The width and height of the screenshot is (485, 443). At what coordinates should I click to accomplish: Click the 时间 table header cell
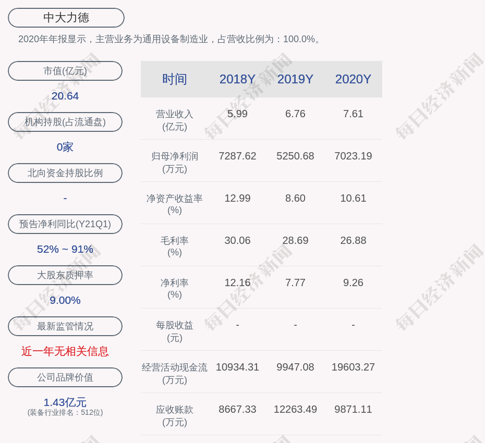[x=175, y=79]
